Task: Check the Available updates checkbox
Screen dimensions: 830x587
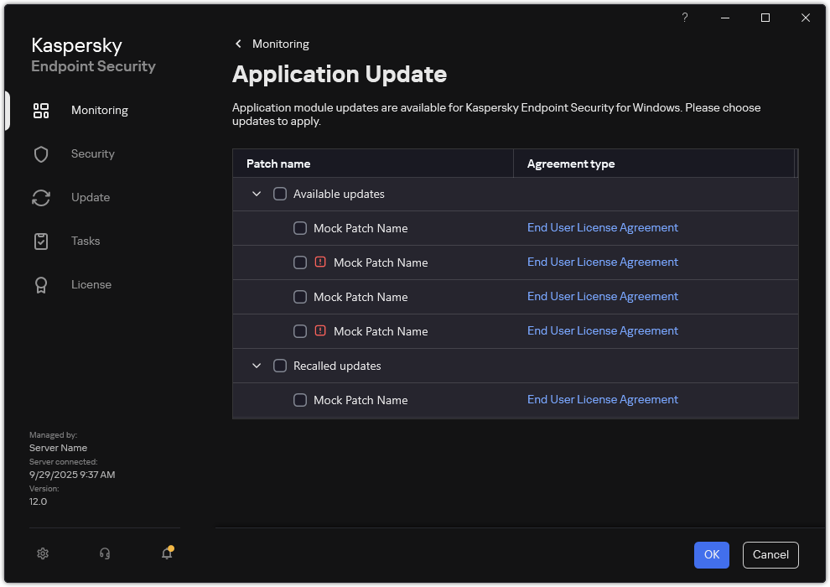Action: pos(280,194)
